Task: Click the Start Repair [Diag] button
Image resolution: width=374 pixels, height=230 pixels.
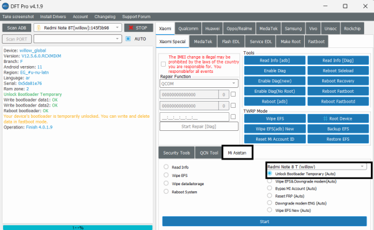Action: (x=199, y=127)
